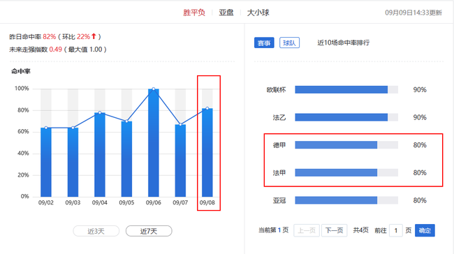Switch to the 胜平负 tab

[x=194, y=13]
